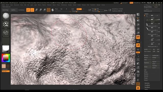Open the Zplugin menu
Screen dimensions: 163x92
[98, 5]
